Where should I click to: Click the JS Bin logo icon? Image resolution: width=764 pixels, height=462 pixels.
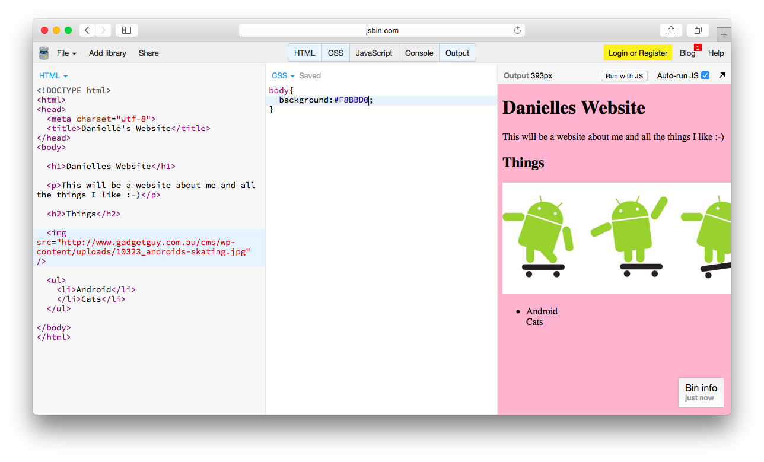[44, 53]
